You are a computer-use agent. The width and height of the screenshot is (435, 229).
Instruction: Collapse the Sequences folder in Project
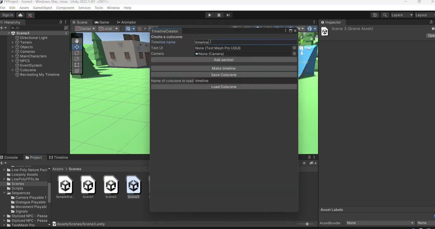click(4, 193)
